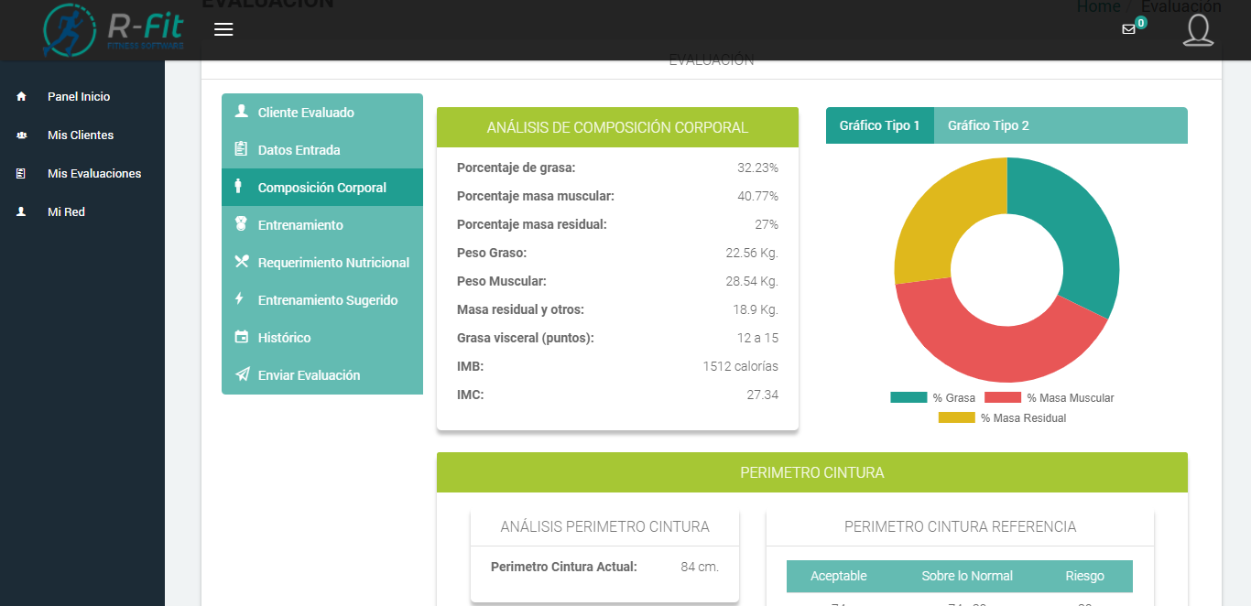Click the group icon beside Mis Clientes
This screenshot has height=606, width=1251.
22,135
